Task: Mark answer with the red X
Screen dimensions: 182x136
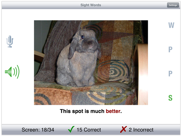Action: (x=123, y=129)
